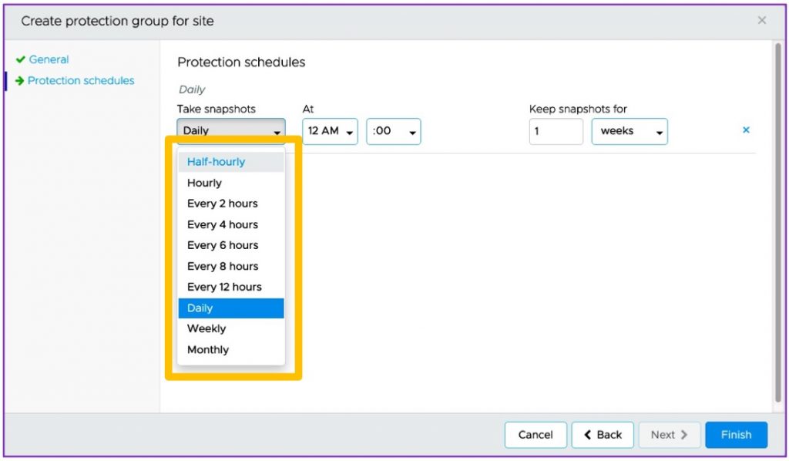This screenshot has height=461, width=789.
Task: Open the Take snapshots frequency dropdown
Action: coord(231,131)
